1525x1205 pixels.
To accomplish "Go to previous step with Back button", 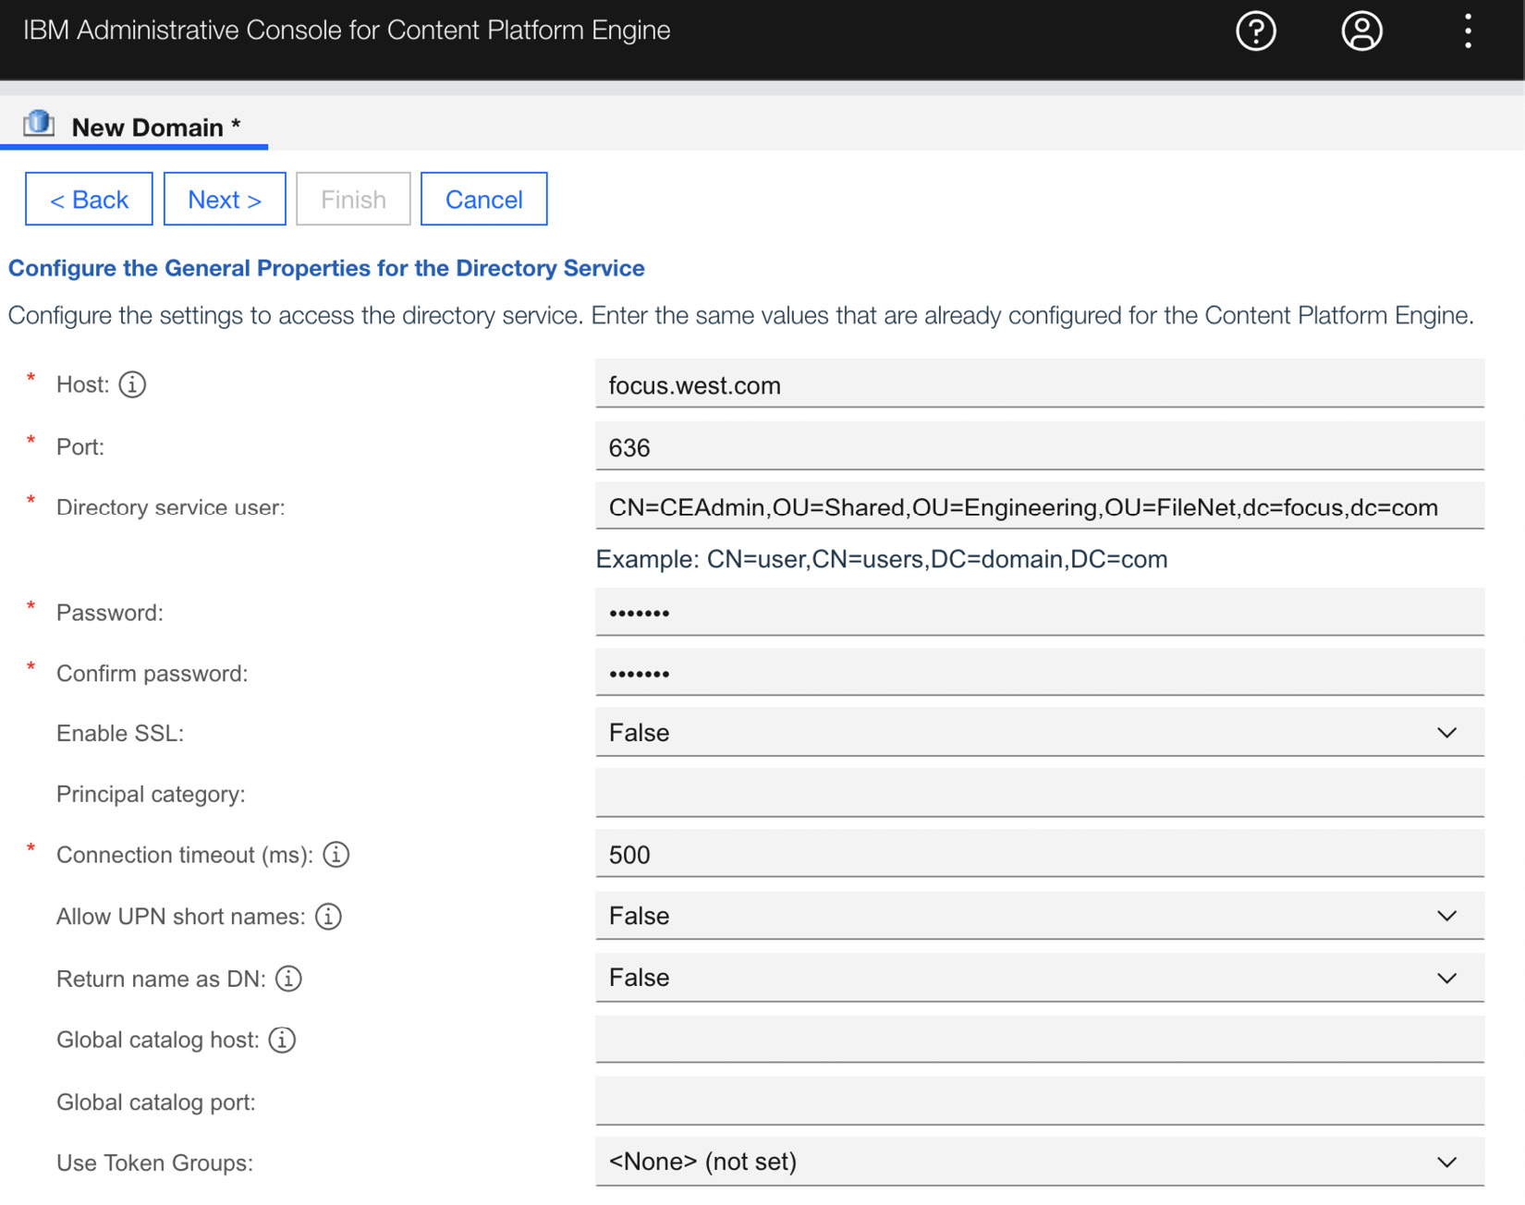I will [x=89, y=199].
